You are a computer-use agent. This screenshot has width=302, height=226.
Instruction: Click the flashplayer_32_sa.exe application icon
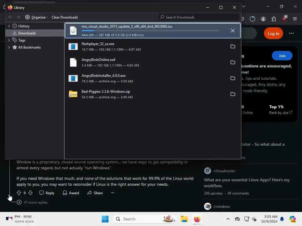point(73,46)
